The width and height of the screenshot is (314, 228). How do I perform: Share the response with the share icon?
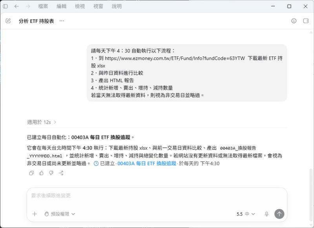[61, 173]
